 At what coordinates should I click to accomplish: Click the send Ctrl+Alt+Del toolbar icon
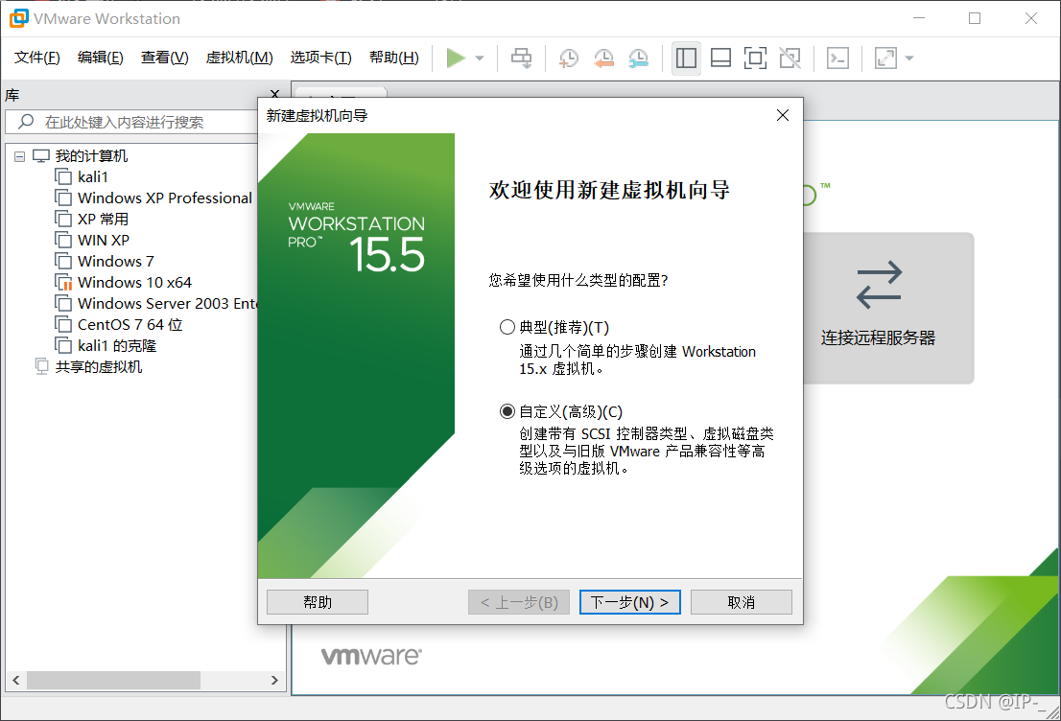point(521,58)
